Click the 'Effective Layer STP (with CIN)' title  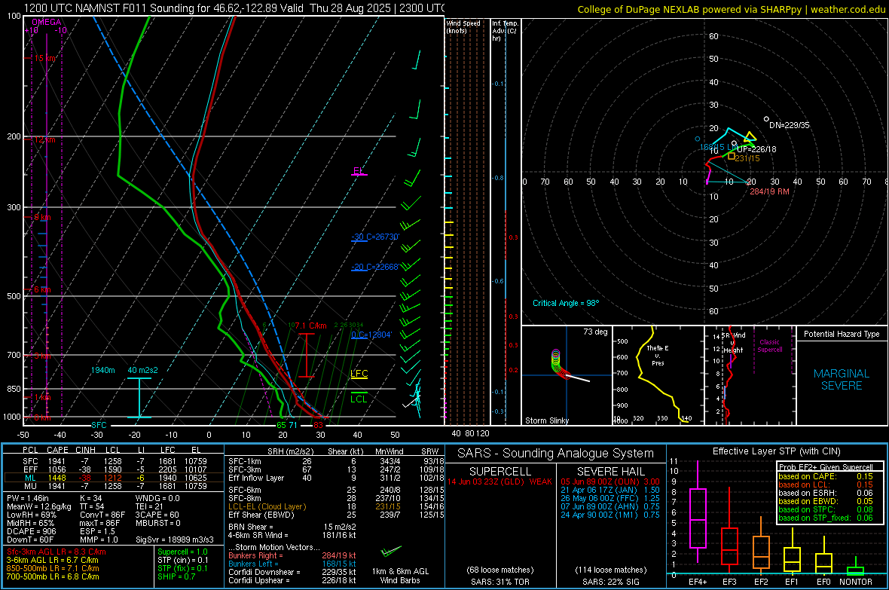click(x=776, y=451)
